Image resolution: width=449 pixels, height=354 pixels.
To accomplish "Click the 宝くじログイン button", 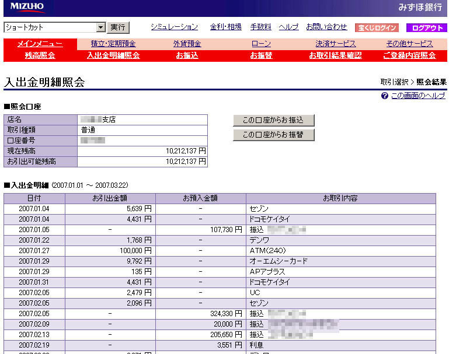I will pyautogui.click(x=377, y=28).
